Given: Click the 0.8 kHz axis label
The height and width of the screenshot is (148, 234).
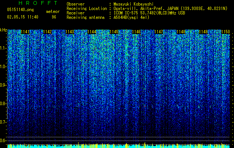Looking at the screenshot, I should click(x=3, y=104).
